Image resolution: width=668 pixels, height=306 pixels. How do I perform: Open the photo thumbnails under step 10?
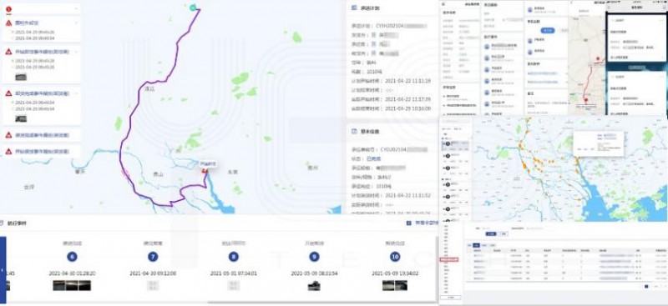(x=394, y=285)
